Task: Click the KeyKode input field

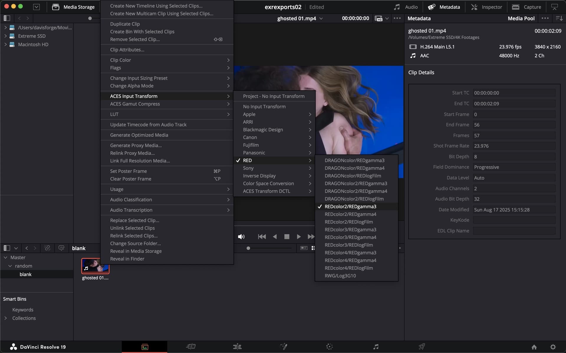Action: click(x=514, y=220)
